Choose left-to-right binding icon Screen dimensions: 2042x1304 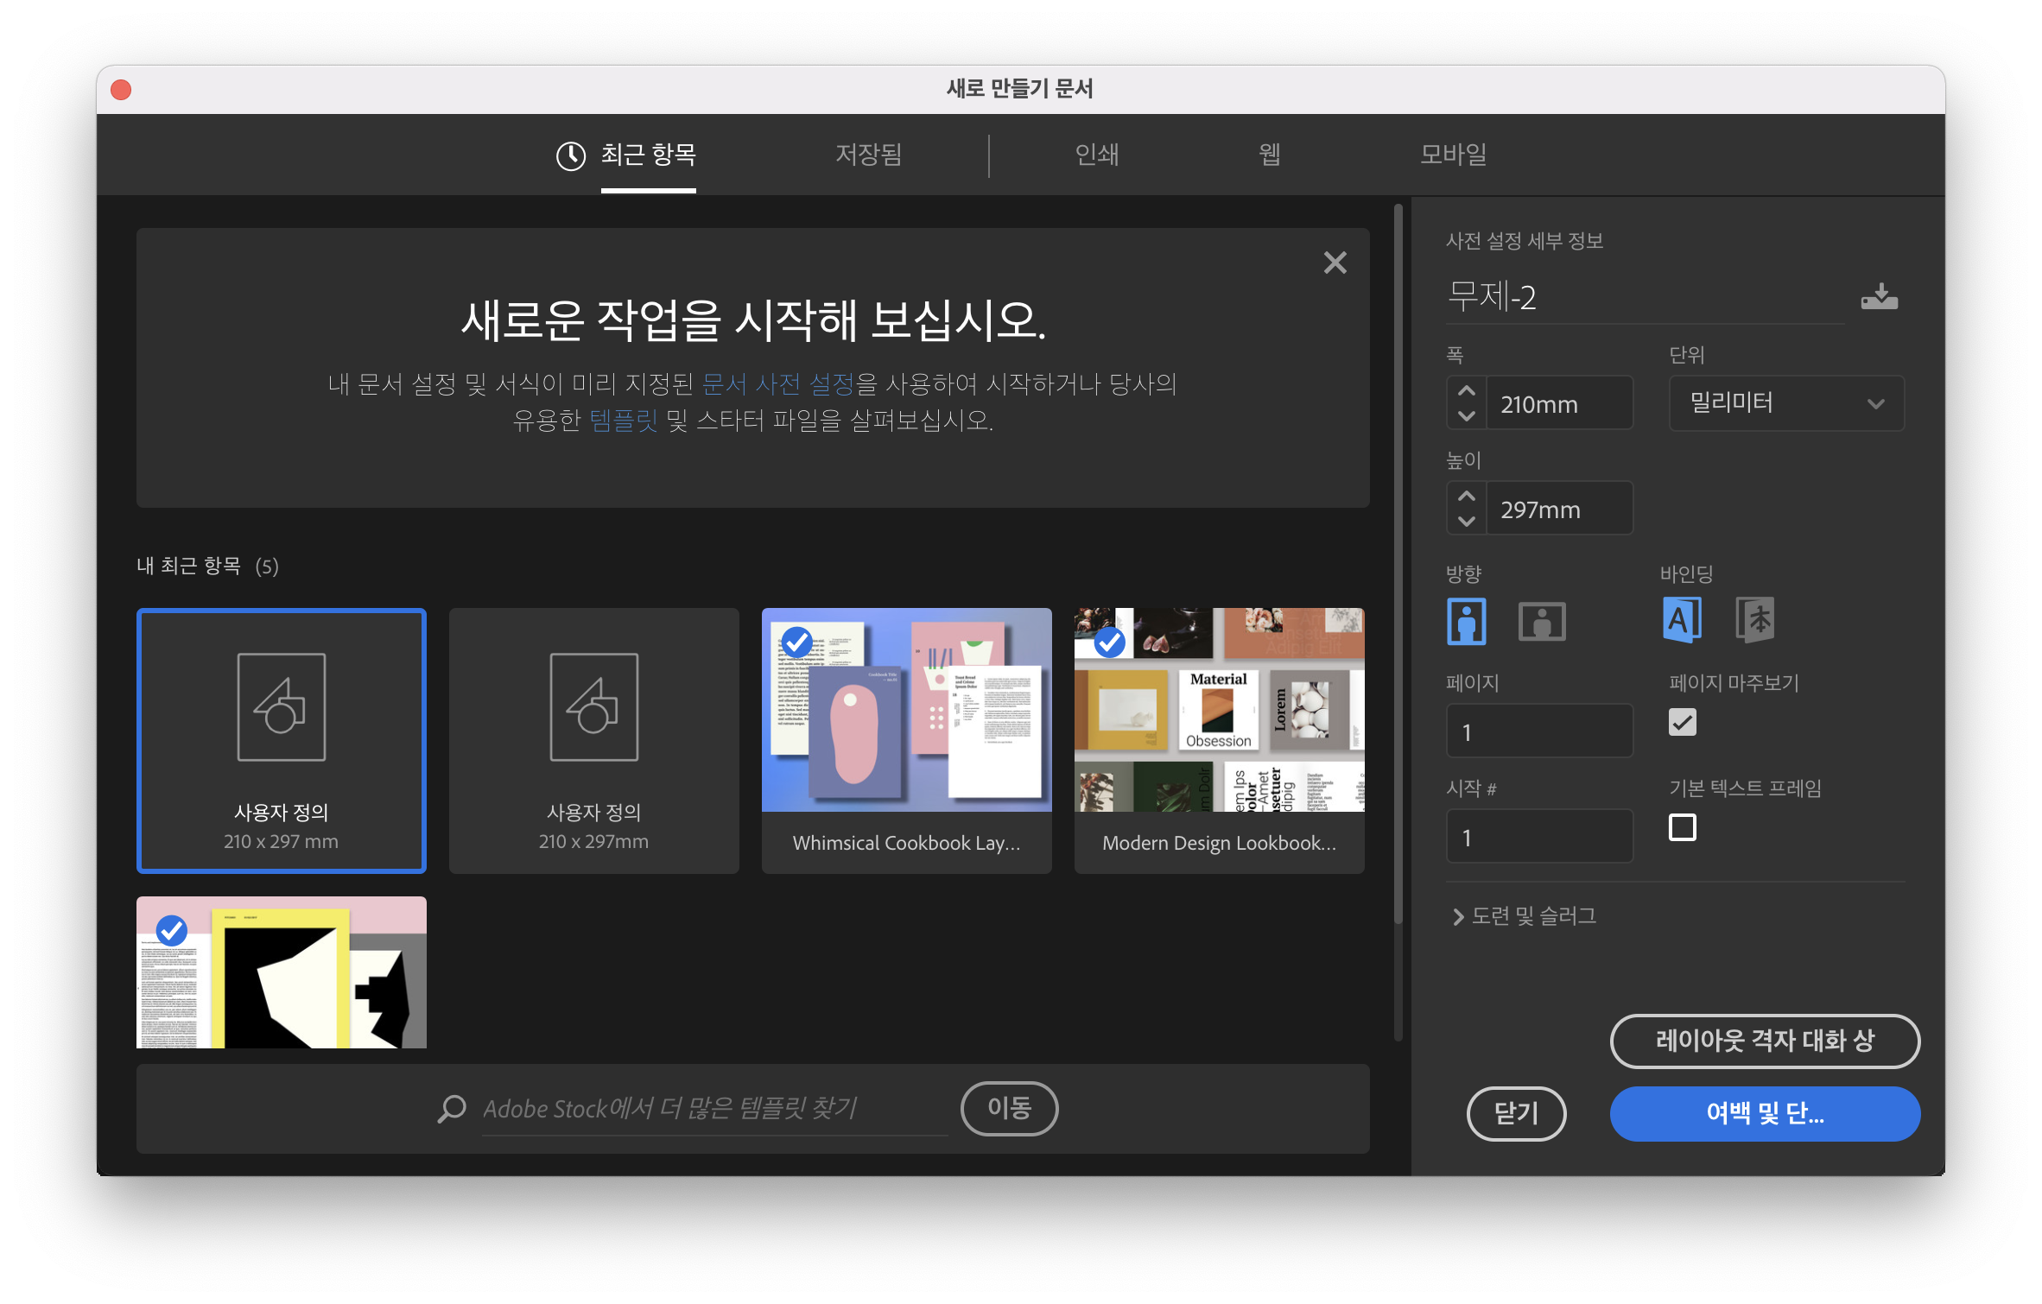(1681, 620)
